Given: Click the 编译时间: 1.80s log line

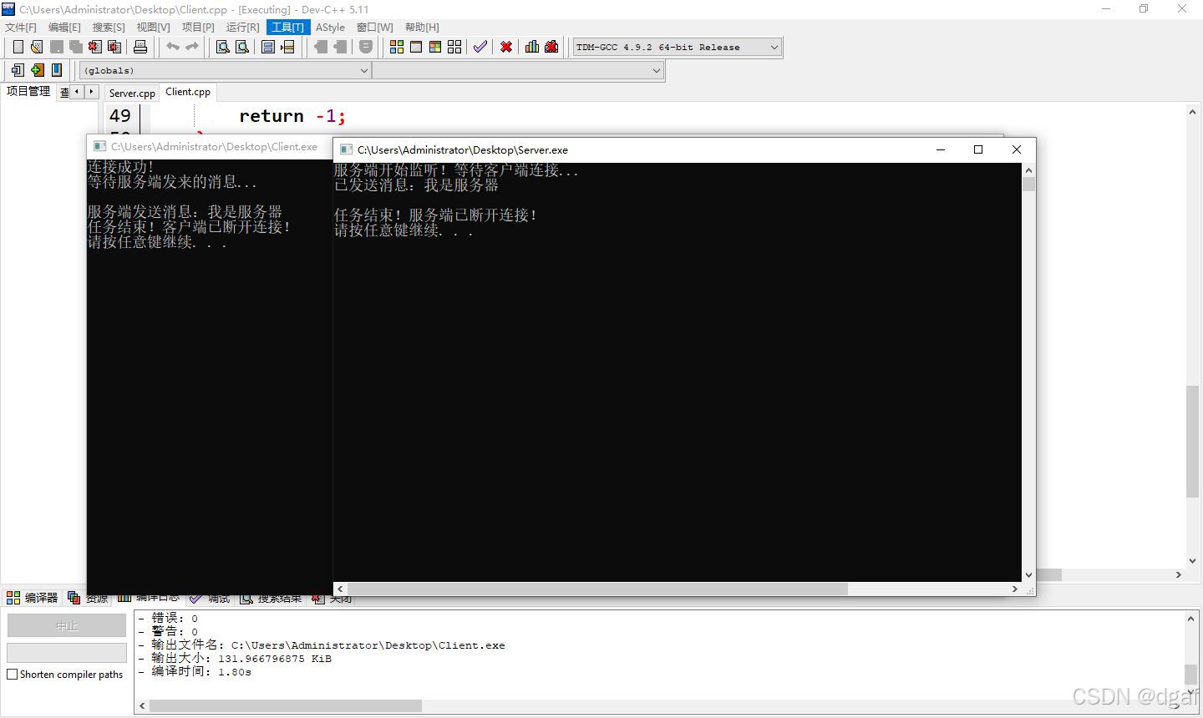Looking at the screenshot, I should (x=195, y=672).
